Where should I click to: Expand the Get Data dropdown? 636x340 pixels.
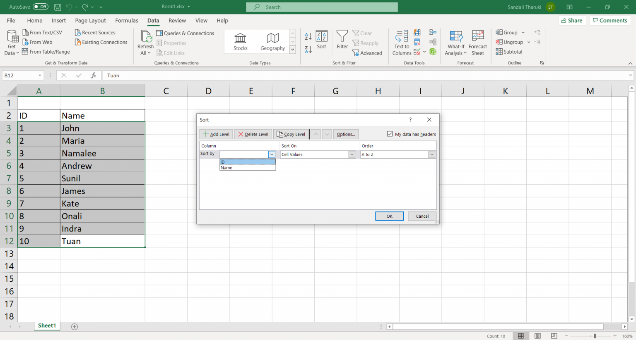click(x=11, y=42)
